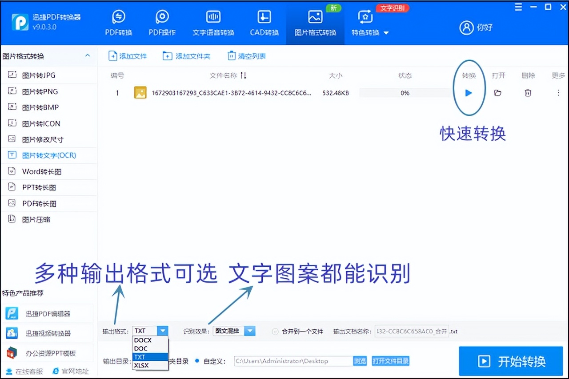
Task: Collapse the 图片格式转换 sidebar section
Action: click(88, 55)
